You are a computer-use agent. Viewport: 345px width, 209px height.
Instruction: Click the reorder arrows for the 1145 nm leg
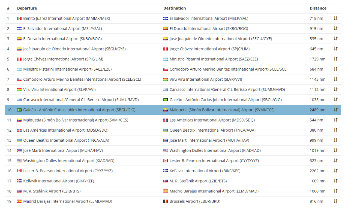(x=336, y=79)
